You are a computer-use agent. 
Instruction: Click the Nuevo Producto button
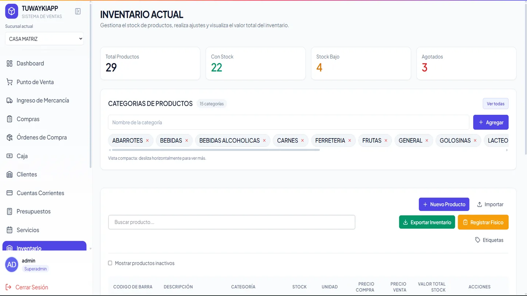click(x=444, y=204)
